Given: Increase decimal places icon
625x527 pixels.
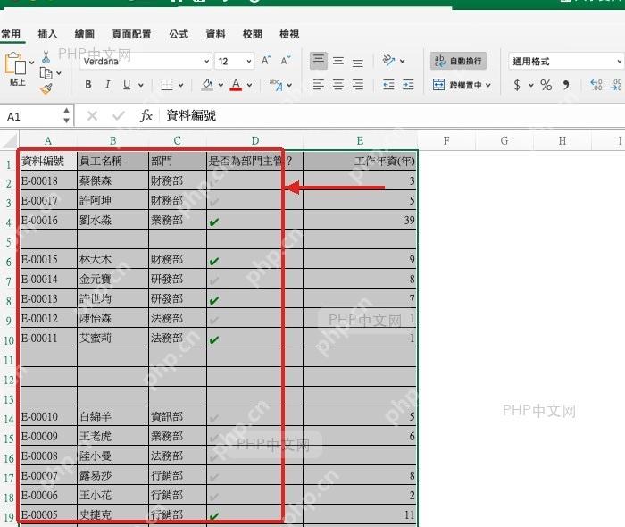Looking at the screenshot, I should [596, 85].
